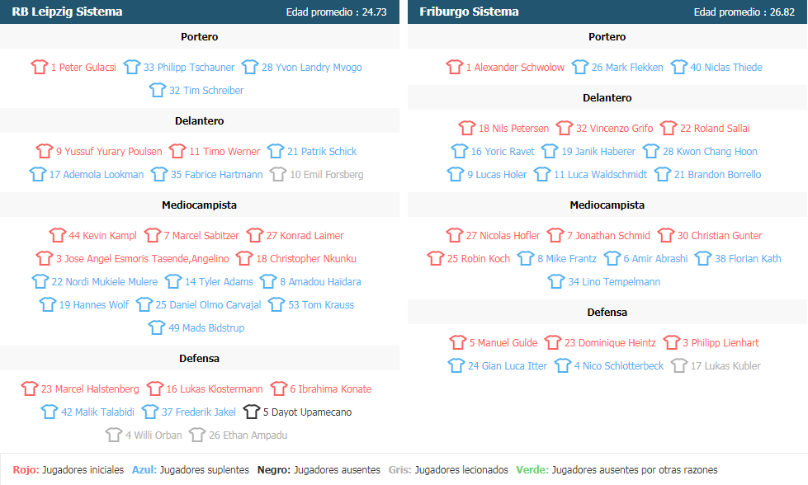Image resolution: width=808 pixels, height=485 pixels.
Task: Select Christian Gunter player name
Action: (720, 235)
